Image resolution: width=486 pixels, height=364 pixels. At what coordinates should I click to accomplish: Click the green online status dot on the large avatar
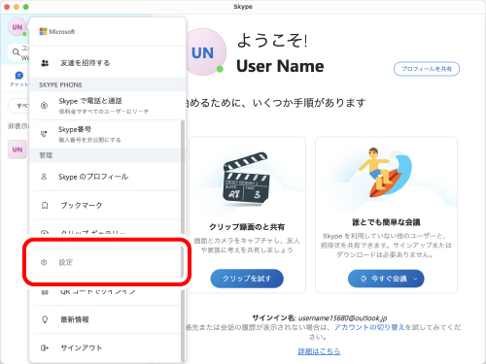pos(220,69)
